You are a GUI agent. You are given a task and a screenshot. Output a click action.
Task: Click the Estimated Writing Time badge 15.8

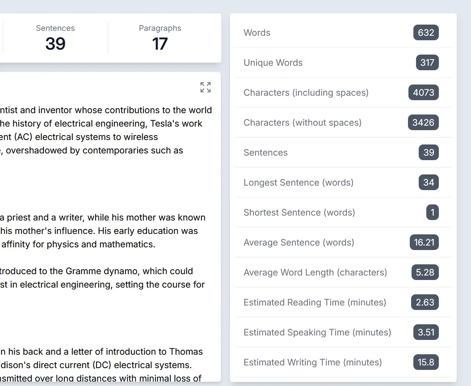425,362
